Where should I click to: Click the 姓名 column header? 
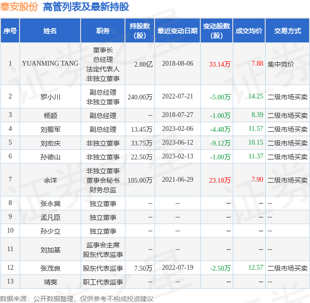(50, 31)
